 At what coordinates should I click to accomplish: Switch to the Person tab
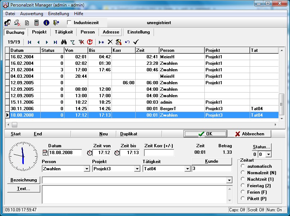(88, 32)
